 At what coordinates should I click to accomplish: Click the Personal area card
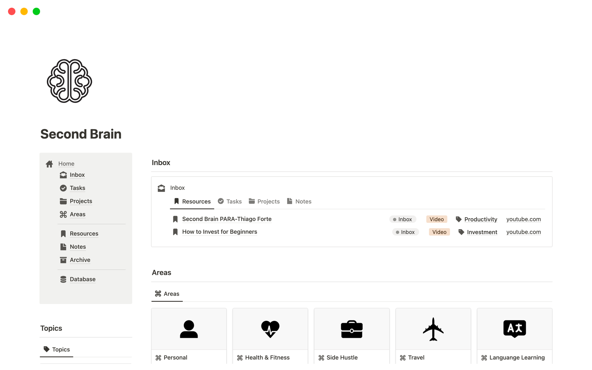(189, 337)
